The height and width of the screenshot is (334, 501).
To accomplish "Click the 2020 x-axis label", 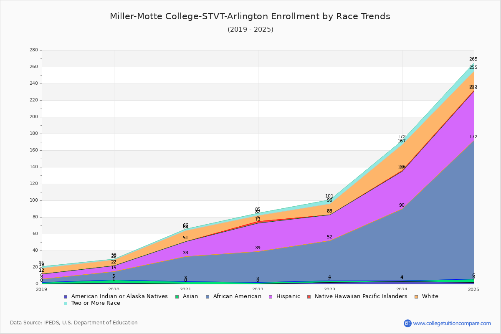I will (x=114, y=289).
